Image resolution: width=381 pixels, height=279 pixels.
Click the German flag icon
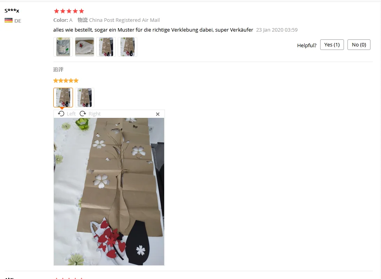click(x=9, y=20)
